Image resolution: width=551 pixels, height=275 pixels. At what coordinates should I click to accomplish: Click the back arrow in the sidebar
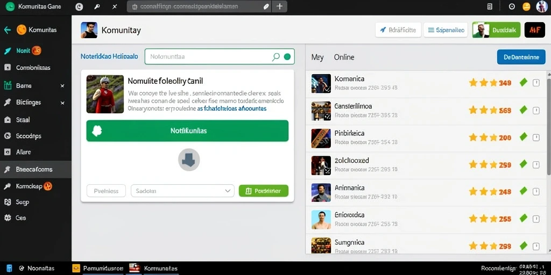(8, 30)
